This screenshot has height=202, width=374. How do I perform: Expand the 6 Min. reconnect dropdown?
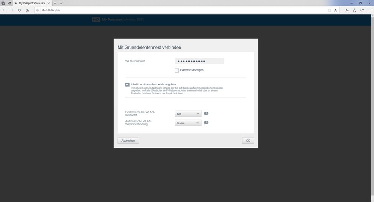[x=188, y=123]
